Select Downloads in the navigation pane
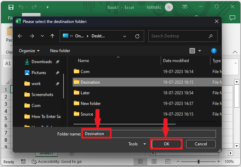 coord(42,62)
